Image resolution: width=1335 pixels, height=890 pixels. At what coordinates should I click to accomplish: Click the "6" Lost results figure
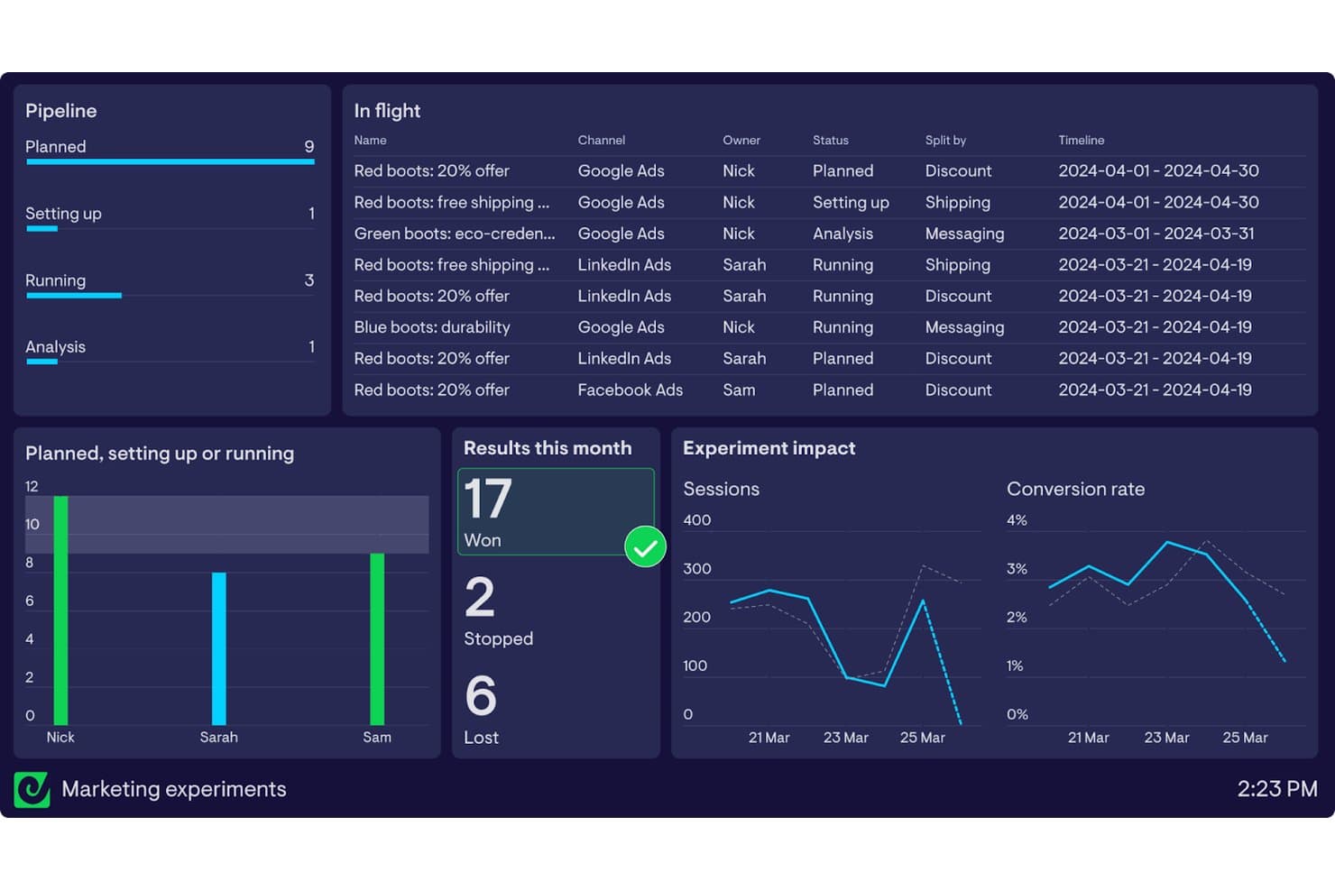(x=481, y=696)
